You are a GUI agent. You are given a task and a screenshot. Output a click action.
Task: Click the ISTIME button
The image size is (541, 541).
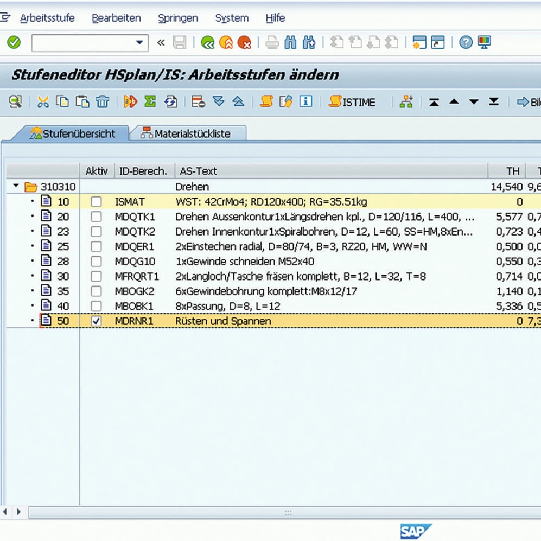pyautogui.click(x=352, y=102)
